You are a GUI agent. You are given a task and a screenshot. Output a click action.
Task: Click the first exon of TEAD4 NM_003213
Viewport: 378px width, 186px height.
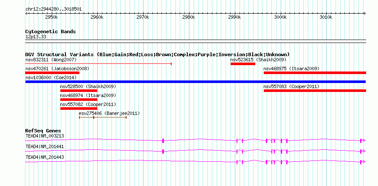(163, 141)
